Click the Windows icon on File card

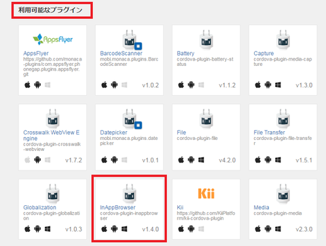pos(201,160)
